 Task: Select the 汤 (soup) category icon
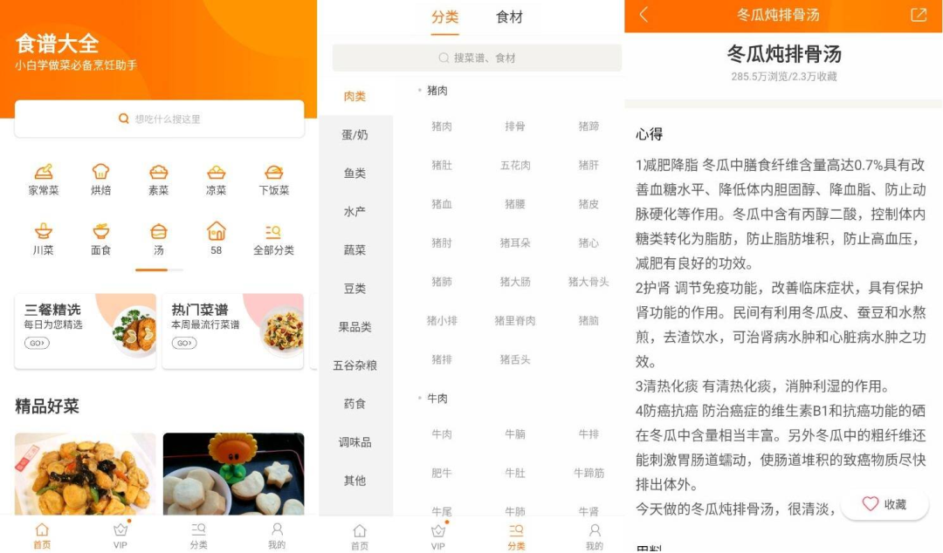pyautogui.click(x=158, y=237)
